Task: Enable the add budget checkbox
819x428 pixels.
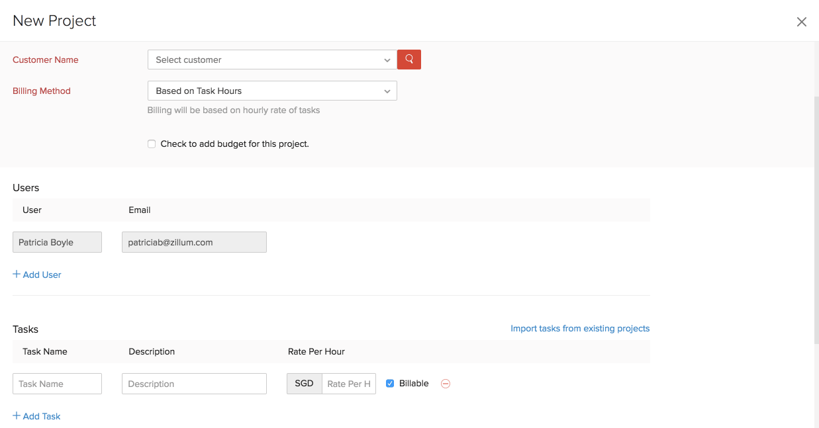Action: [x=152, y=144]
